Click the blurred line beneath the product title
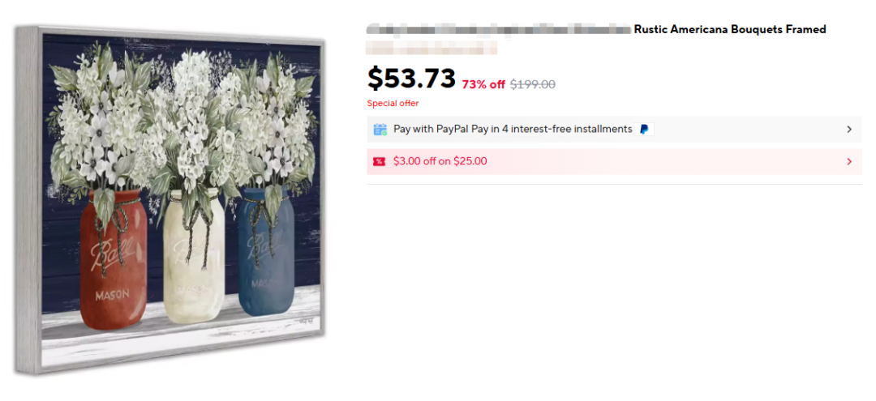The image size is (876, 401). [432, 48]
